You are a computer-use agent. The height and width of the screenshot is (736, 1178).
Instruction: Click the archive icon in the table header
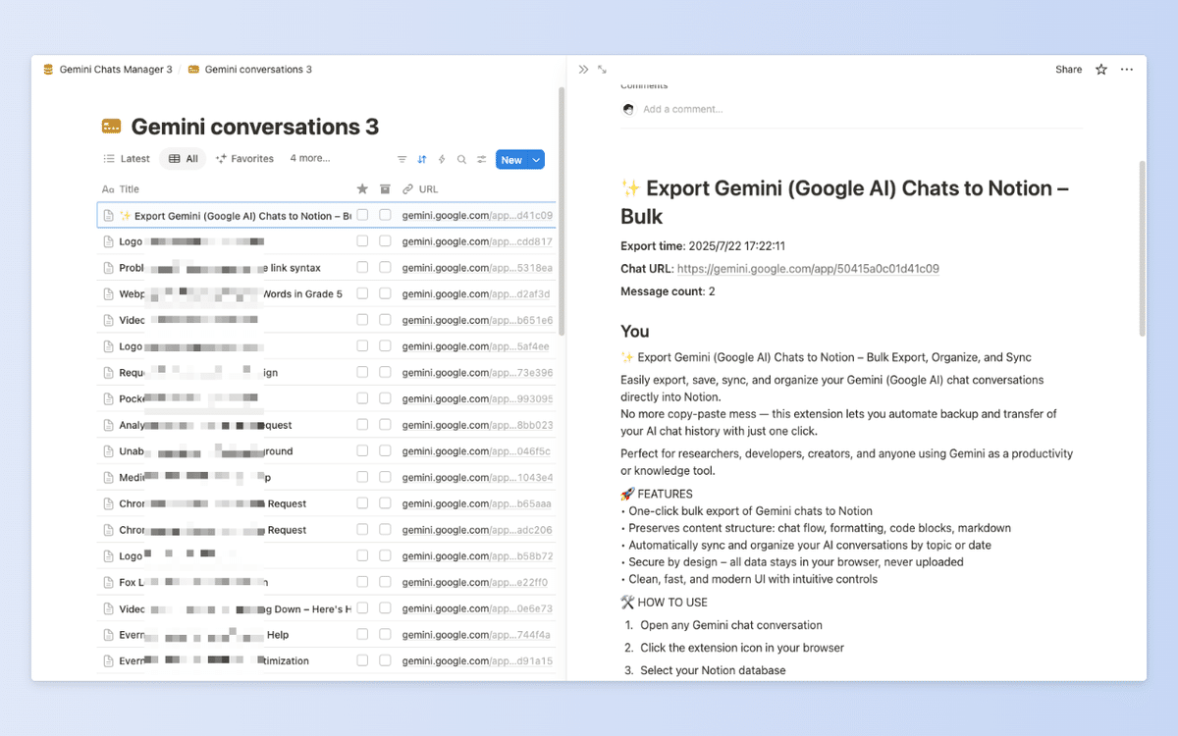coord(385,187)
